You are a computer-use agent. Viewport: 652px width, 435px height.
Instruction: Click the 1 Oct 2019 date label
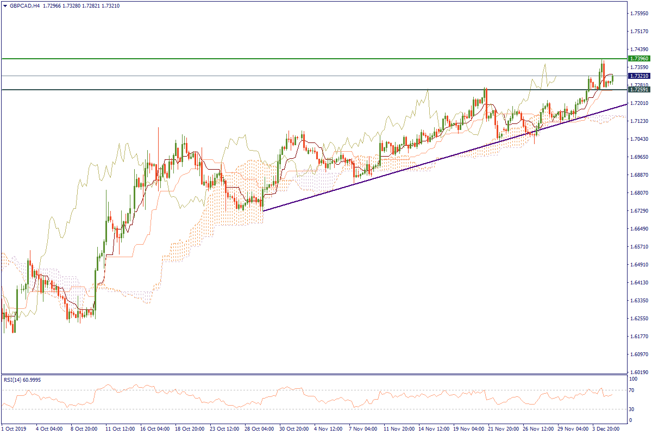[14, 428]
